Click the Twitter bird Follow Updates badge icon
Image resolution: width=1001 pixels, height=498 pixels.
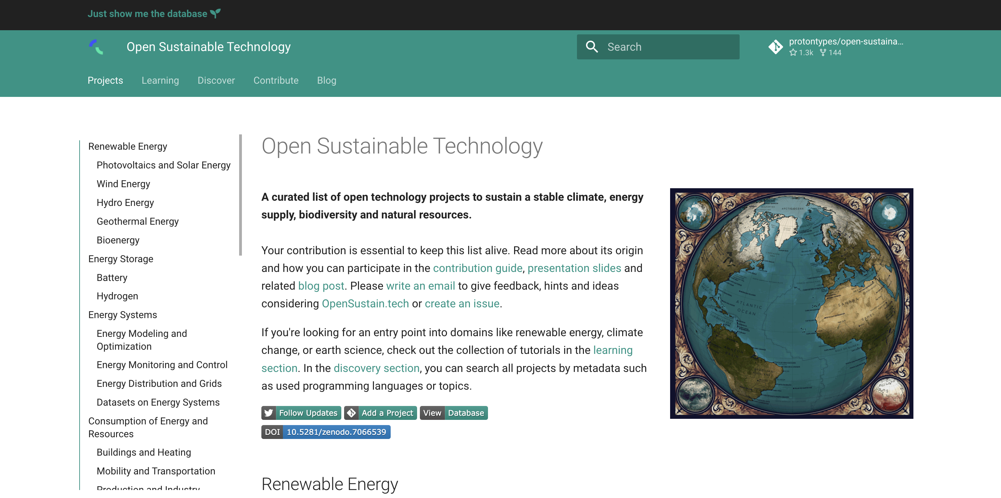[x=269, y=413]
